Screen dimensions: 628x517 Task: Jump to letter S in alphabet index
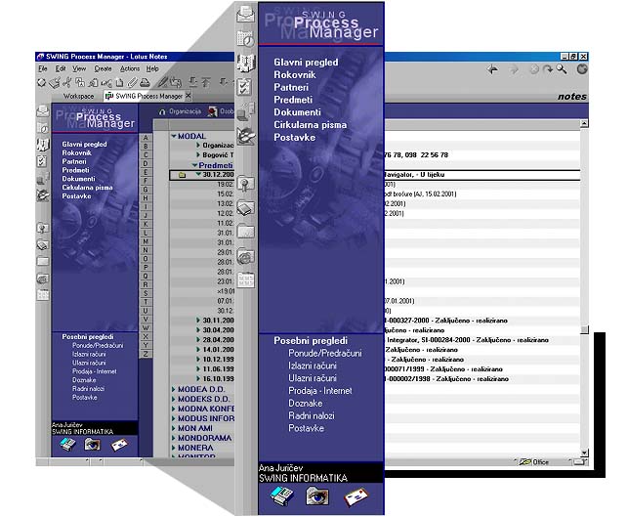146,293
